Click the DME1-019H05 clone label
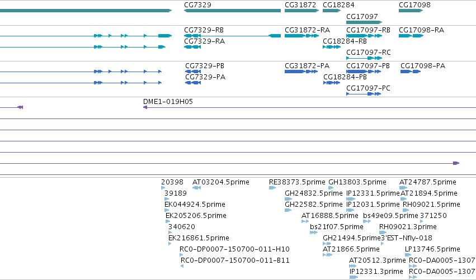Screen dimensions: 476x280 168,102
